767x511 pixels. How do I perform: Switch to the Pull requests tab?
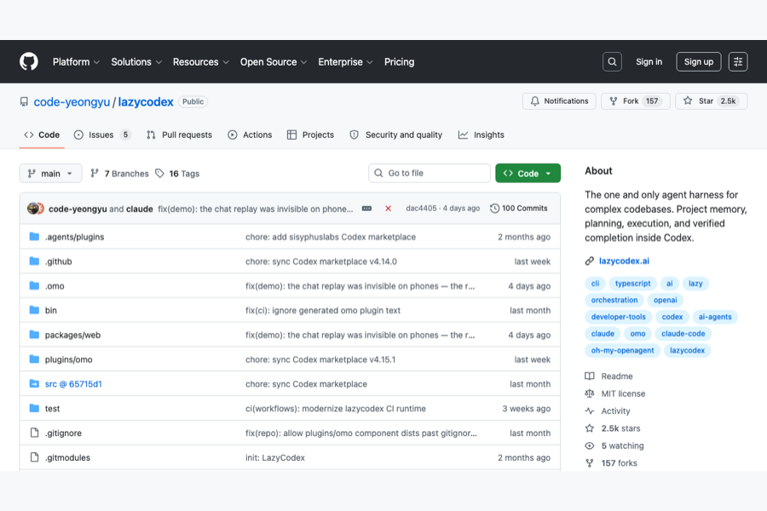179,135
